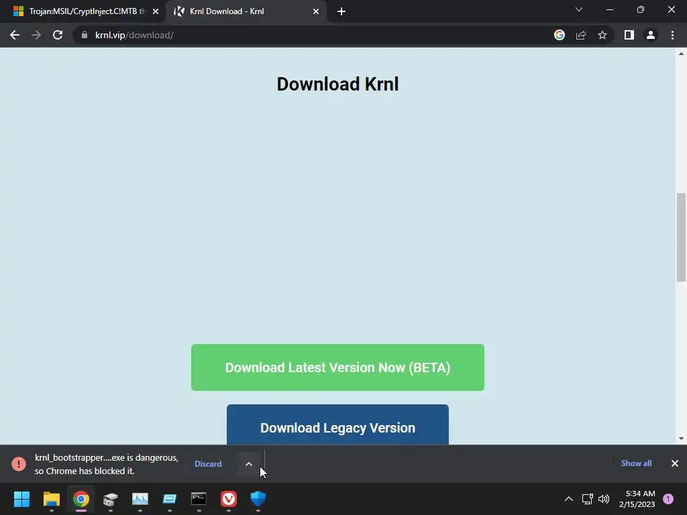
Task: Open Windows Security shield in taskbar
Action: (258, 499)
